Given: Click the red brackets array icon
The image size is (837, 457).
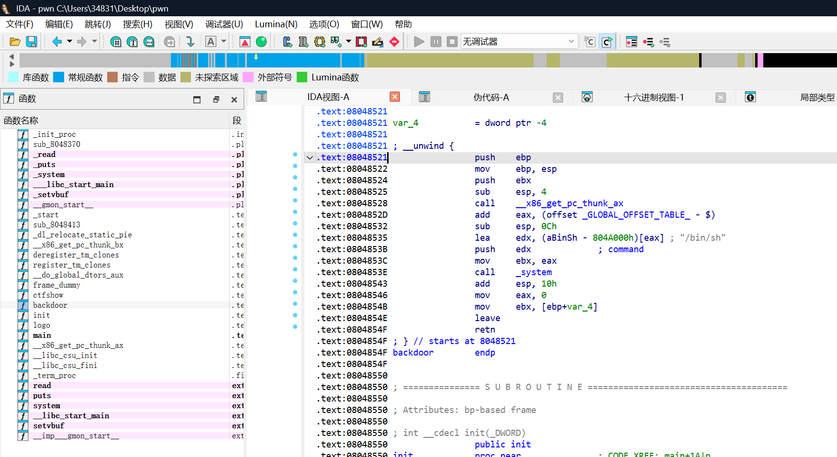Looking at the screenshot, I should pyautogui.click(x=361, y=42).
